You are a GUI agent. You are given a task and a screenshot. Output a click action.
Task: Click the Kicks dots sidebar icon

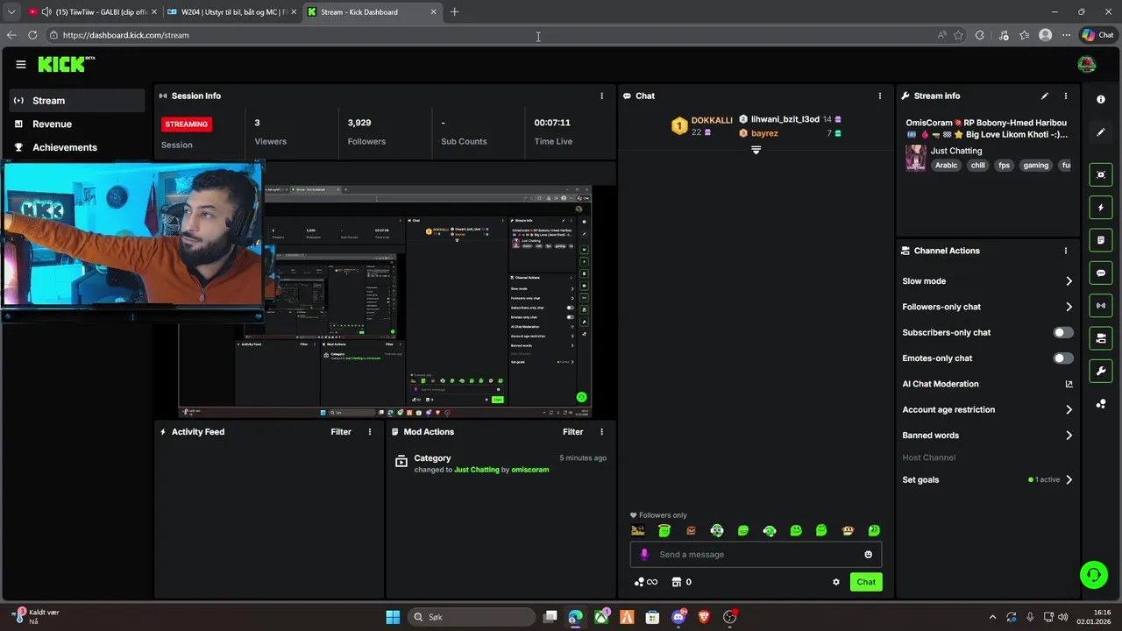pyautogui.click(x=1101, y=404)
